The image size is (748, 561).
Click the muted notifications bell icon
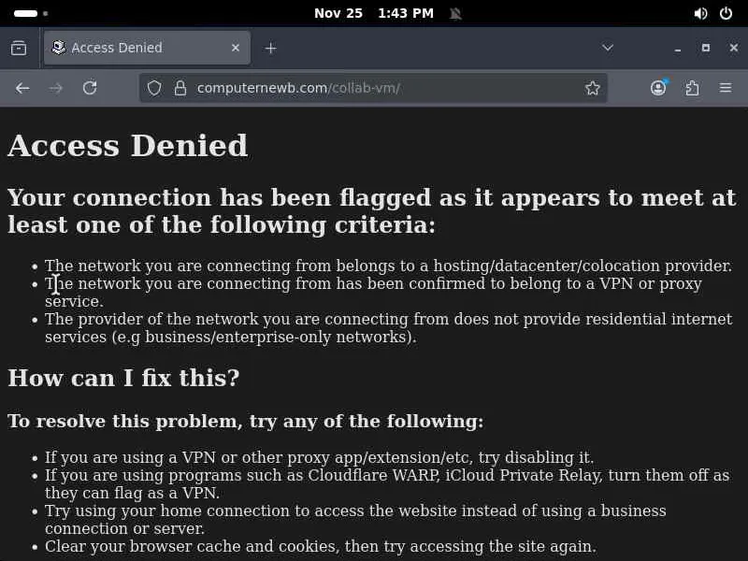tap(455, 13)
